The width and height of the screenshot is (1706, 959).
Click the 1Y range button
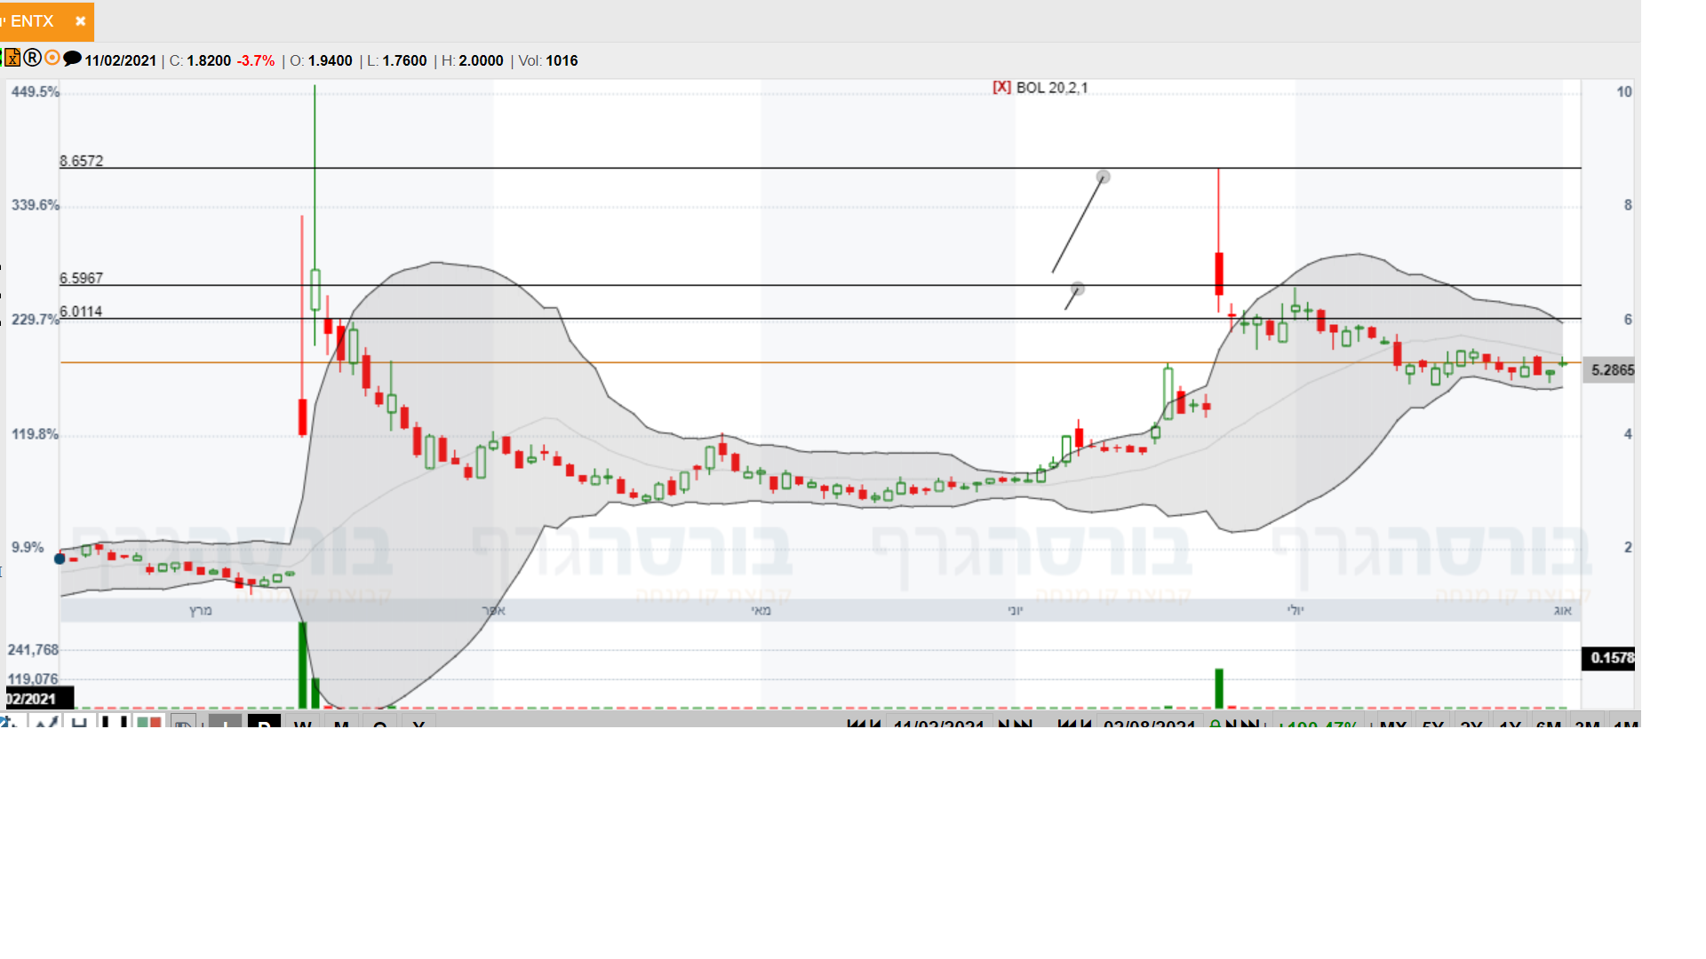coord(1511,724)
